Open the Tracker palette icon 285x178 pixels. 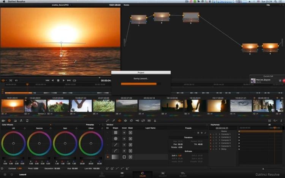tap(125, 121)
